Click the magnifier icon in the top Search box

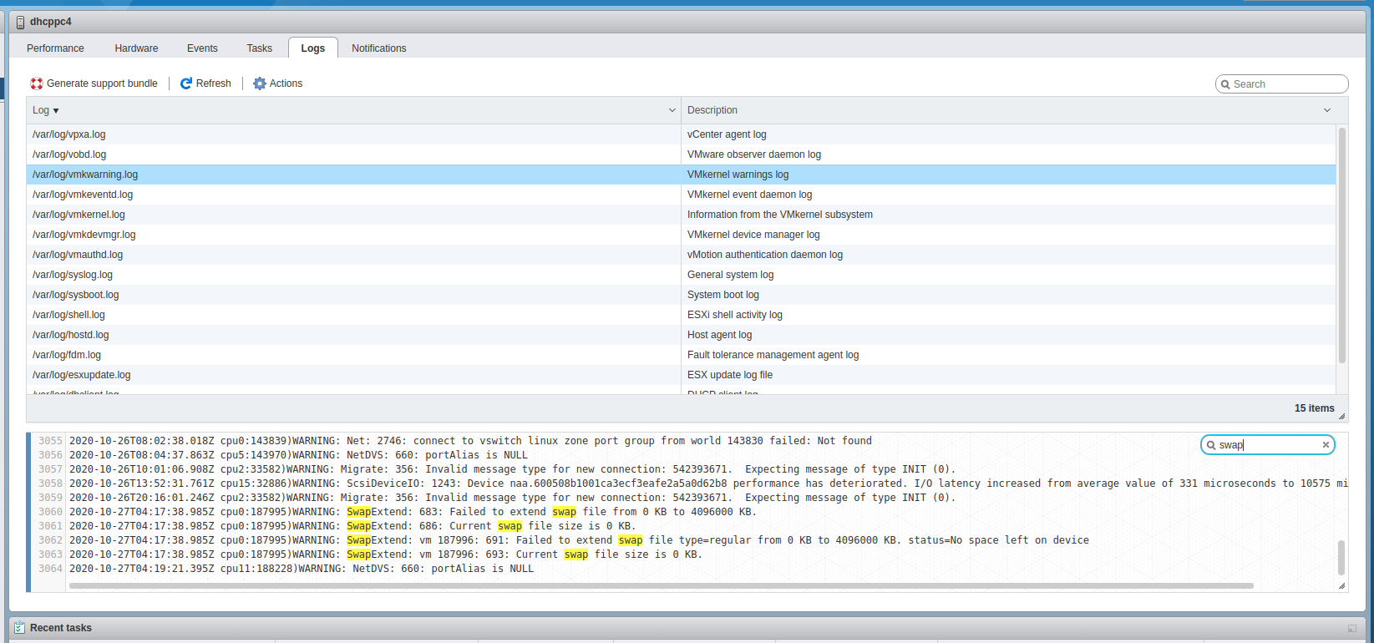coord(1225,84)
